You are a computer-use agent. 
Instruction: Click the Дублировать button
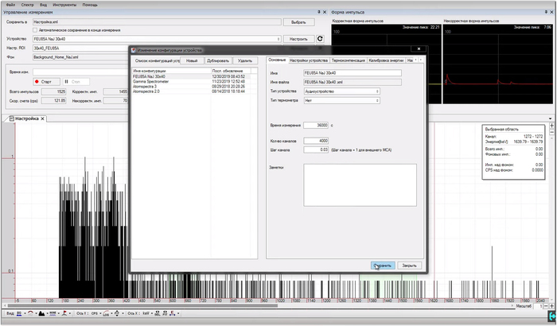217,60
